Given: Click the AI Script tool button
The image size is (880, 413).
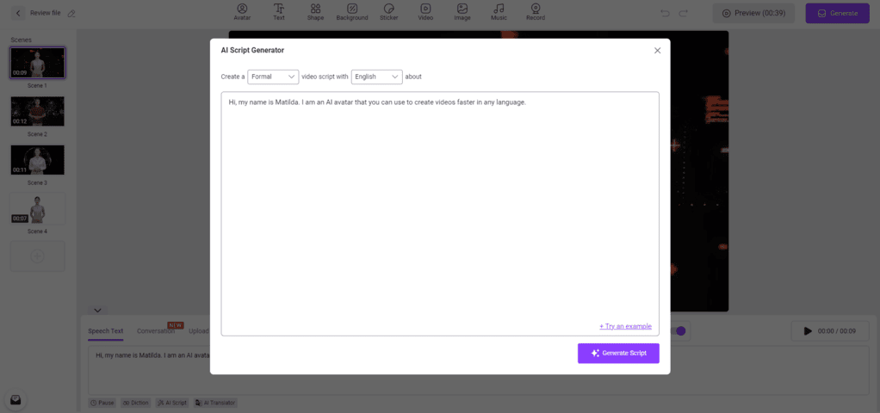Looking at the screenshot, I should point(172,403).
